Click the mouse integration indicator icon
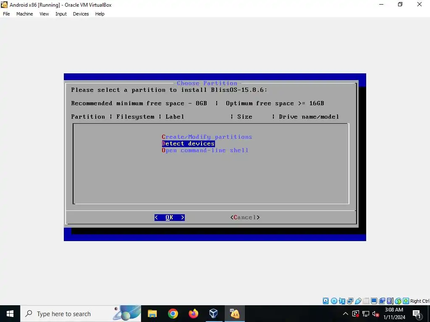The image size is (430, 322). [398, 301]
